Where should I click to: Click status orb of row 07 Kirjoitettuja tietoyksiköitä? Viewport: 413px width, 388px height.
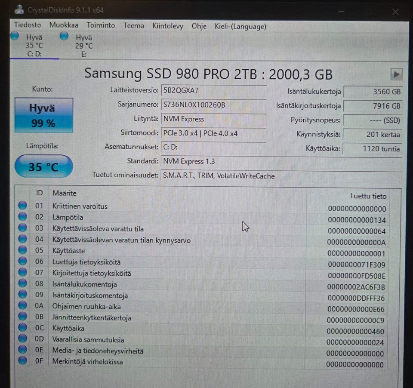pos(23,272)
